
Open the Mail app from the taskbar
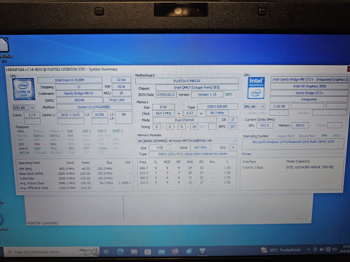pos(161,252)
